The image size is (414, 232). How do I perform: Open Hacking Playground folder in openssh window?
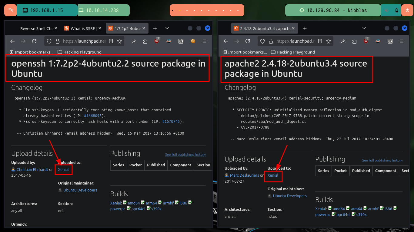click(x=80, y=52)
